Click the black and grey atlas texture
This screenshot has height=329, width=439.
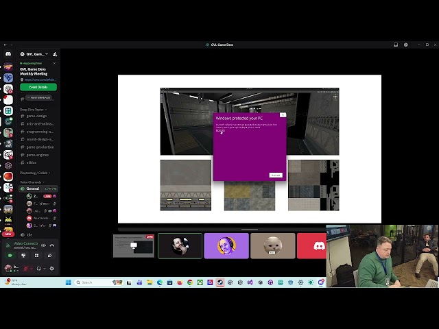313,185
